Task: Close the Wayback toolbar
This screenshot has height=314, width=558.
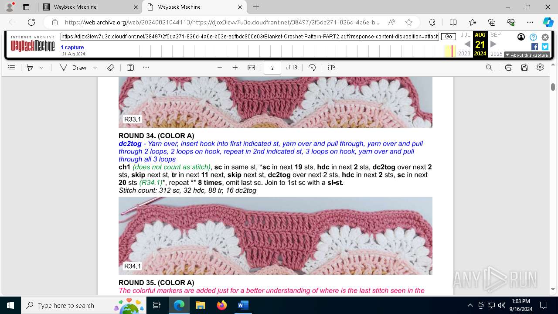Action: tap(545, 37)
